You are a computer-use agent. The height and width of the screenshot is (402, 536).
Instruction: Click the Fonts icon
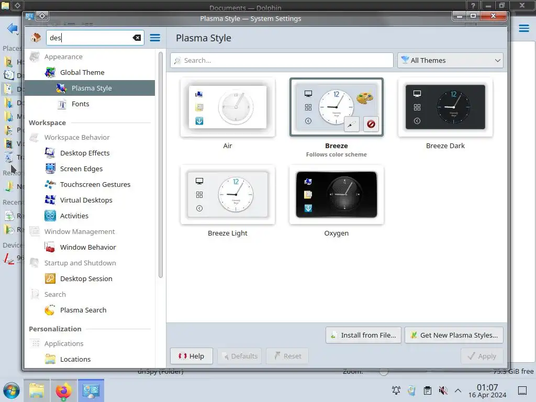click(x=62, y=104)
